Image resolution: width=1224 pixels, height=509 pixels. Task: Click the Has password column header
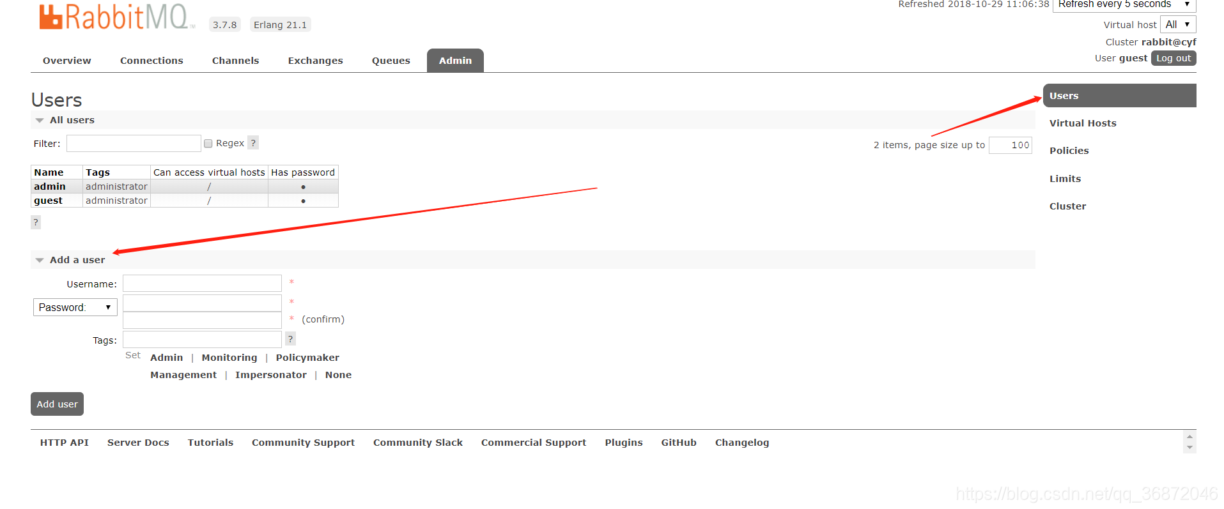point(303,172)
